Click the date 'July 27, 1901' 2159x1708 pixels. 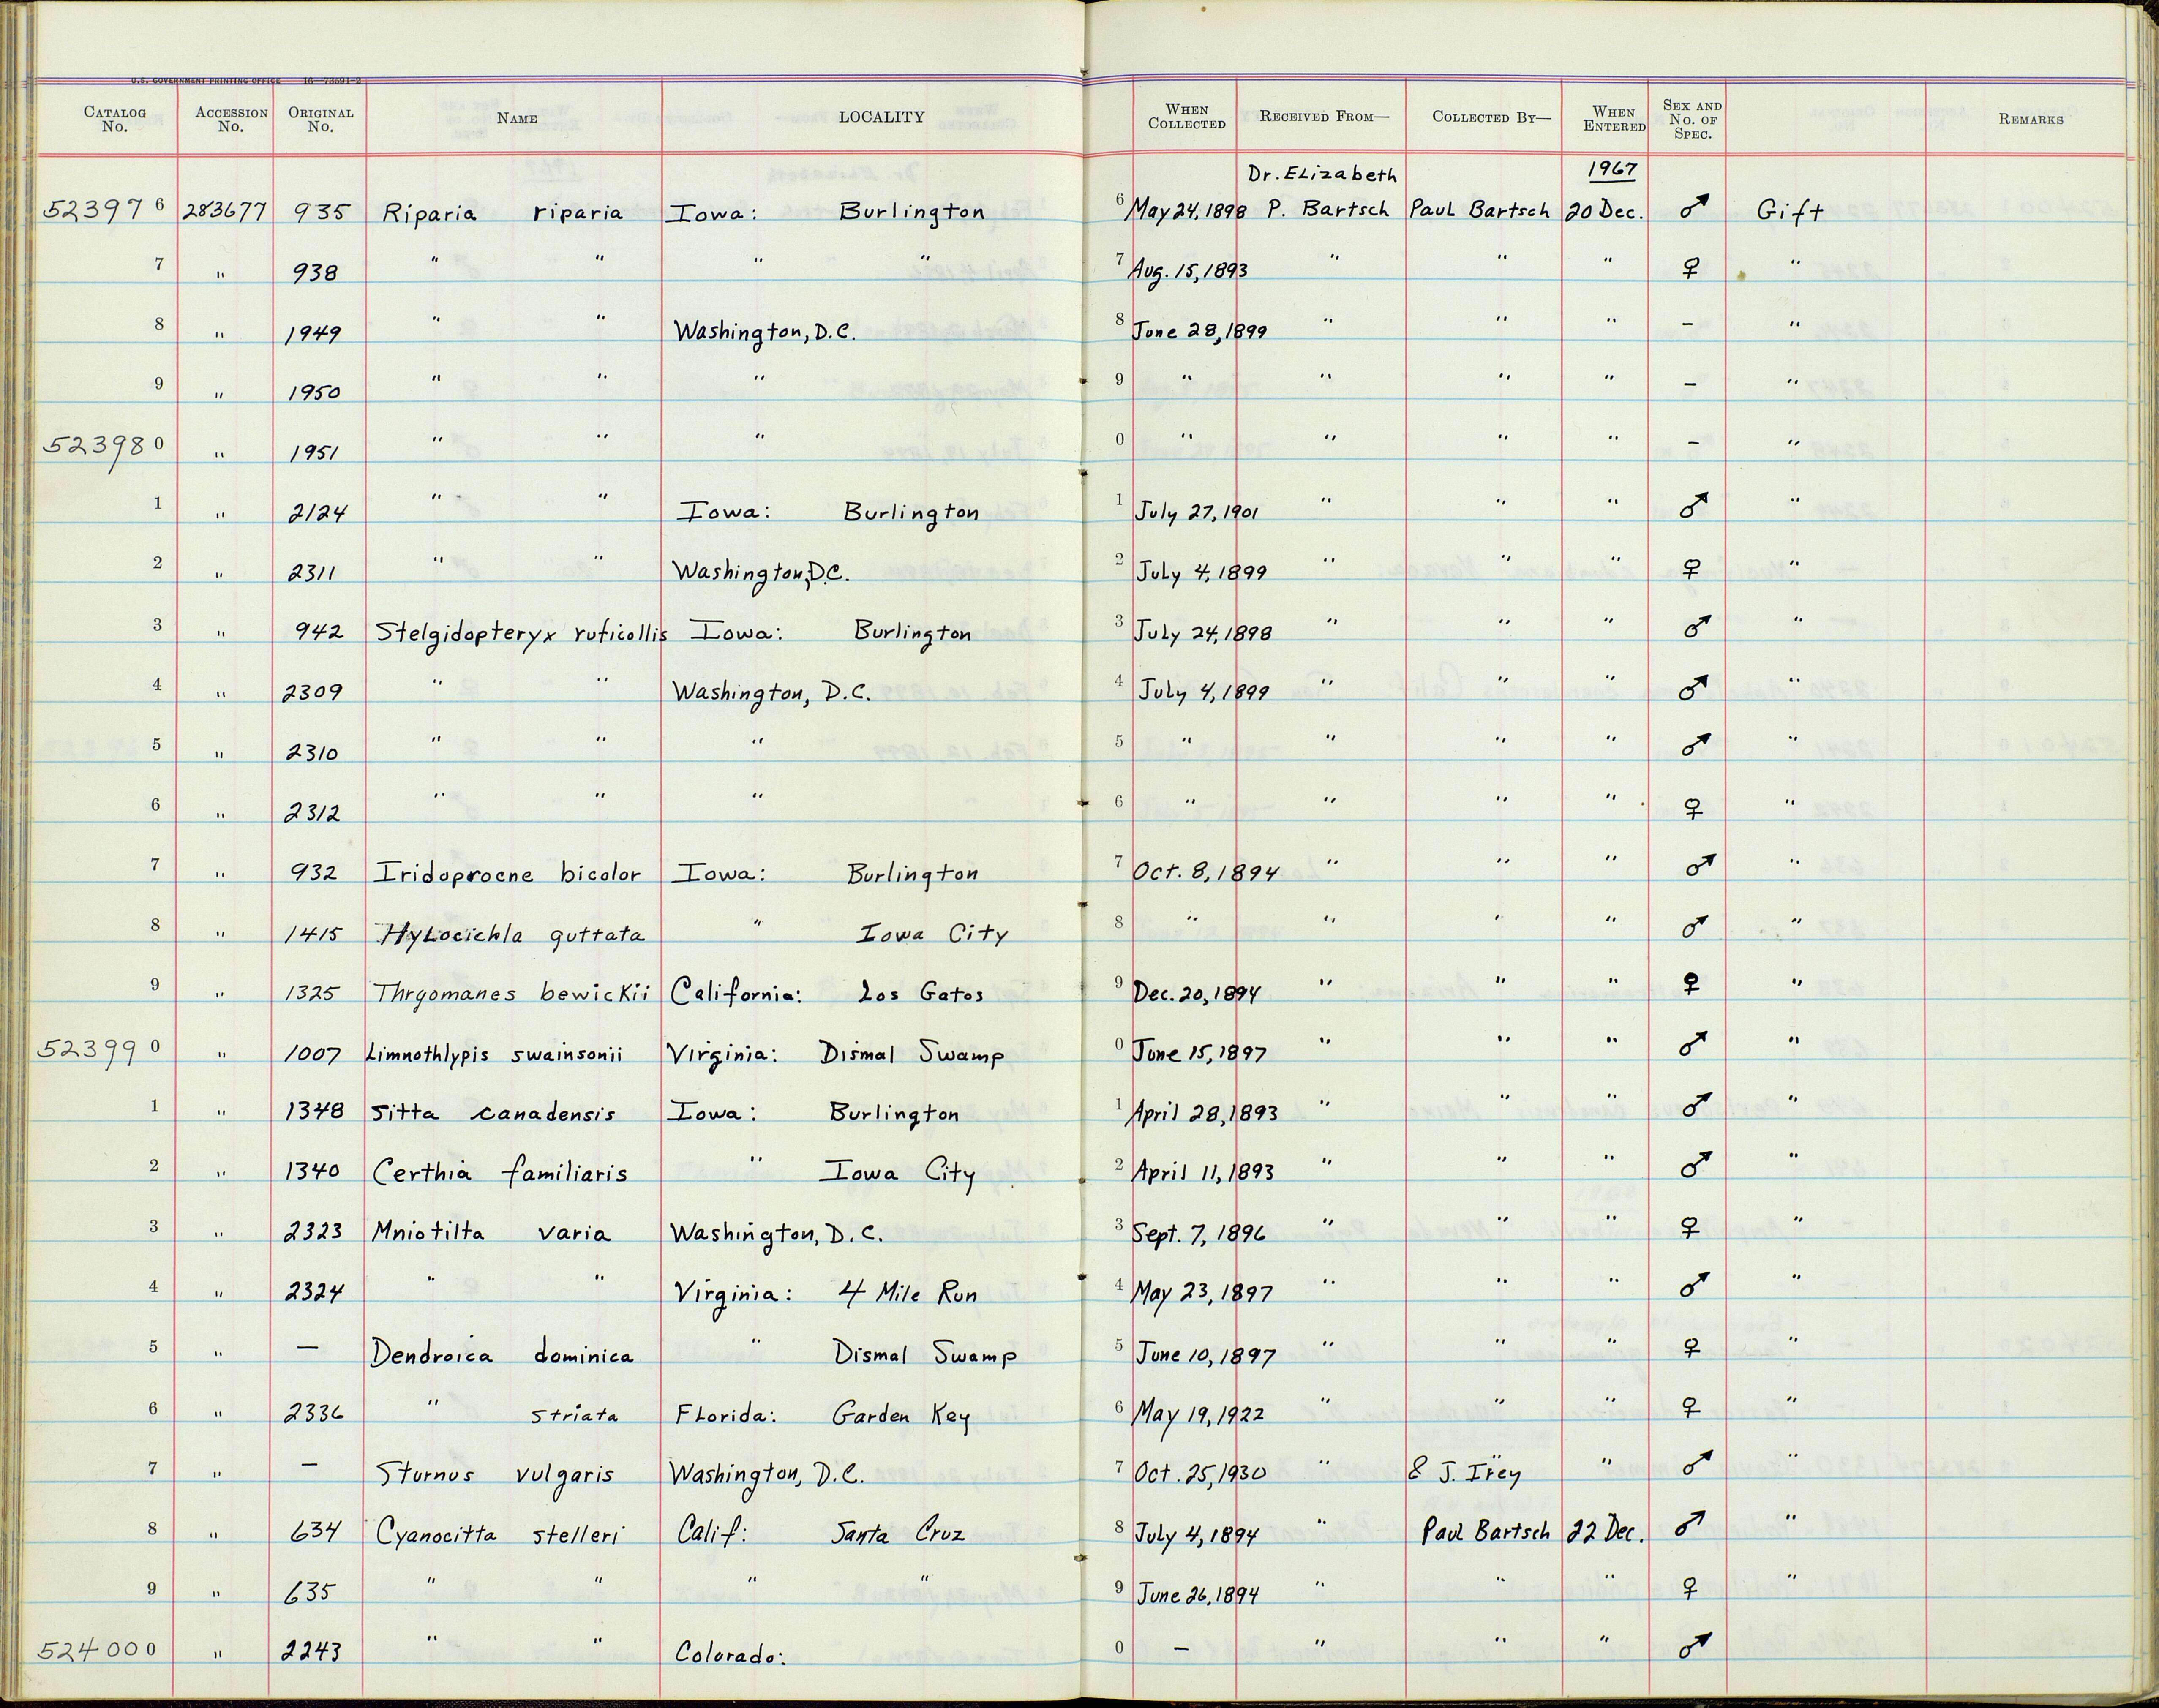click(x=1196, y=513)
